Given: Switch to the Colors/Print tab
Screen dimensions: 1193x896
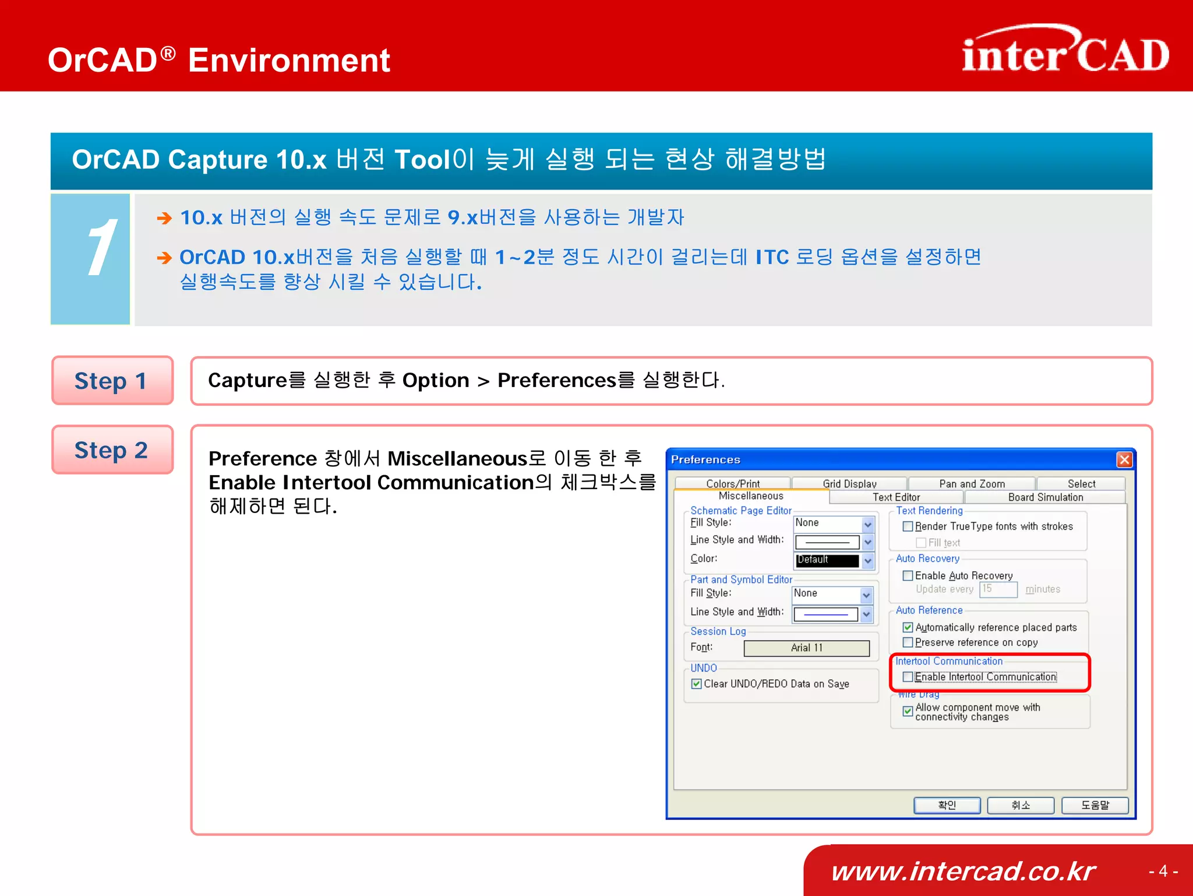Looking at the screenshot, I should pyautogui.click(x=732, y=484).
